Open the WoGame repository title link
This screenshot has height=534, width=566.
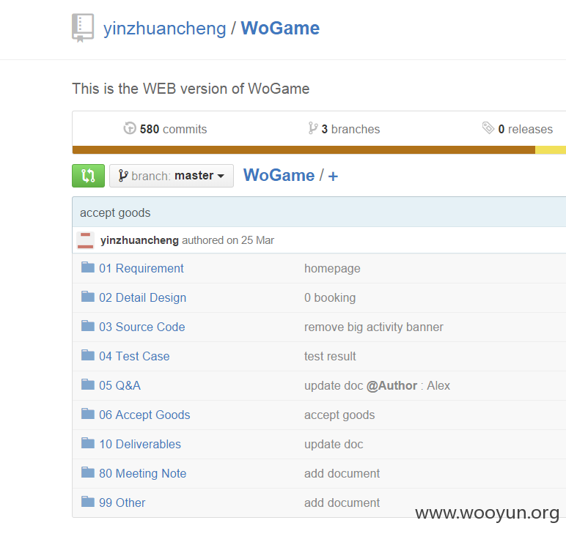(x=280, y=28)
